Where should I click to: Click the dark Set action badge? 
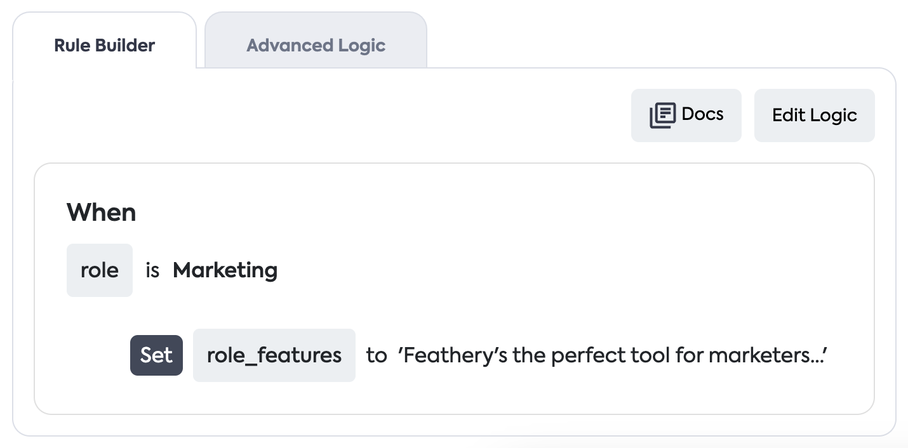(156, 355)
